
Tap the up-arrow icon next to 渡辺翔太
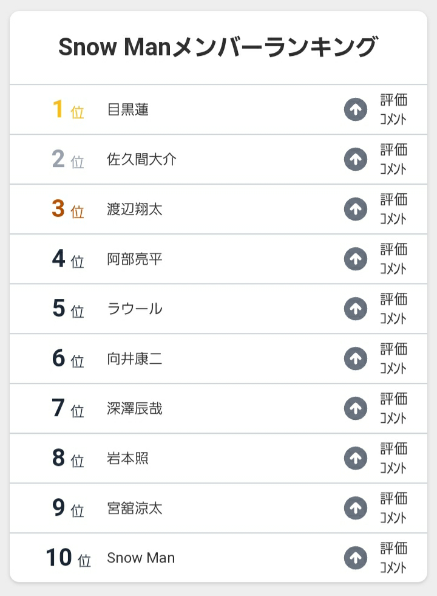point(356,209)
